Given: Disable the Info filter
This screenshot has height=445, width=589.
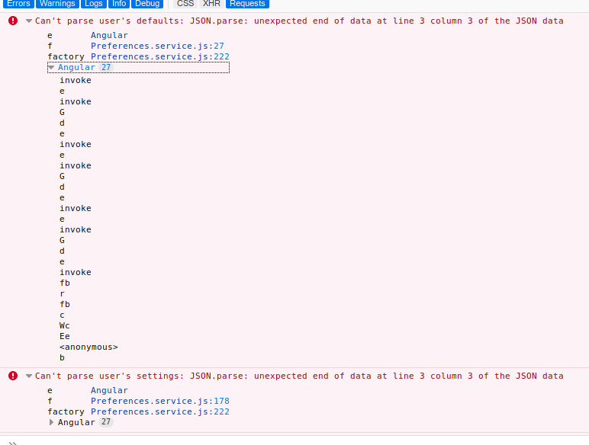Looking at the screenshot, I should click(119, 4).
